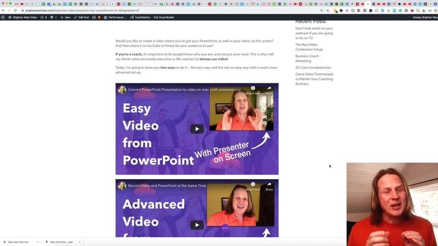The width and height of the screenshot is (438, 246).
Task: Open Brighton West Video site menu
Action: pos(23,17)
